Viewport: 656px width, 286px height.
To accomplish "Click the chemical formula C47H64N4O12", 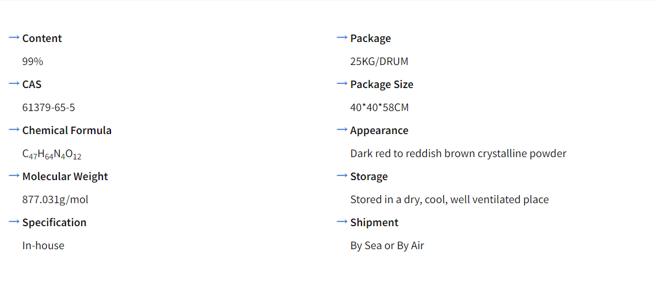I will pos(52,154).
